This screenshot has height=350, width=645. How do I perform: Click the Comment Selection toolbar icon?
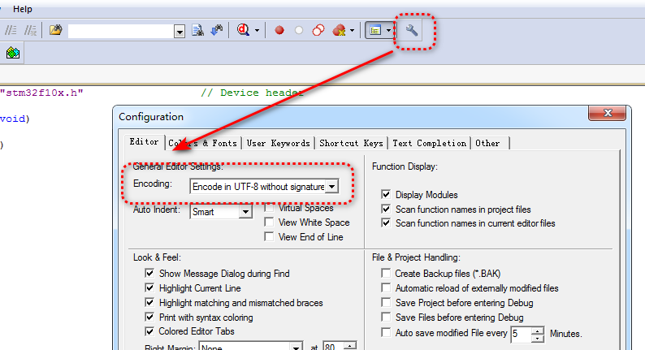(x=11, y=30)
